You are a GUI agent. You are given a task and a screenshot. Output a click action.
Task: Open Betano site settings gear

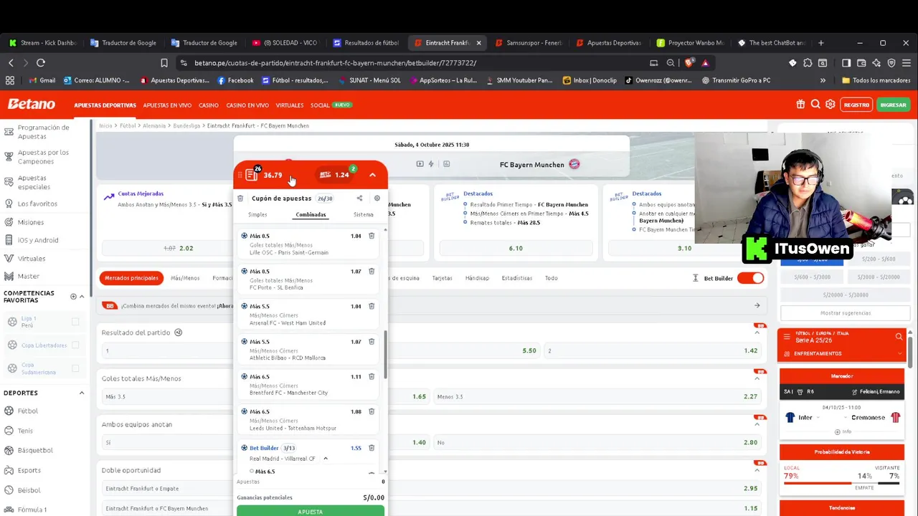[830, 105]
